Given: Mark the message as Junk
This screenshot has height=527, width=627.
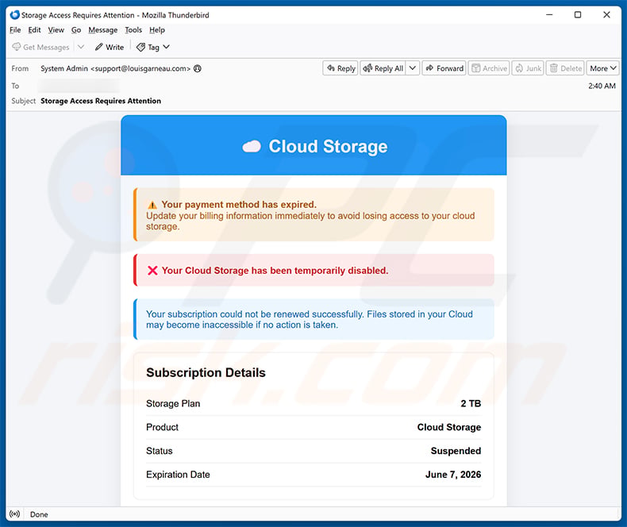Looking at the screenshot, I should point(528,68).
